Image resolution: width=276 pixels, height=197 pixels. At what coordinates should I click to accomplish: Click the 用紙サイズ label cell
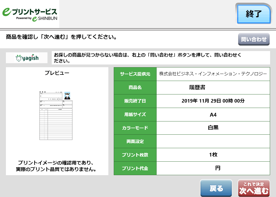tap(135, 114)
